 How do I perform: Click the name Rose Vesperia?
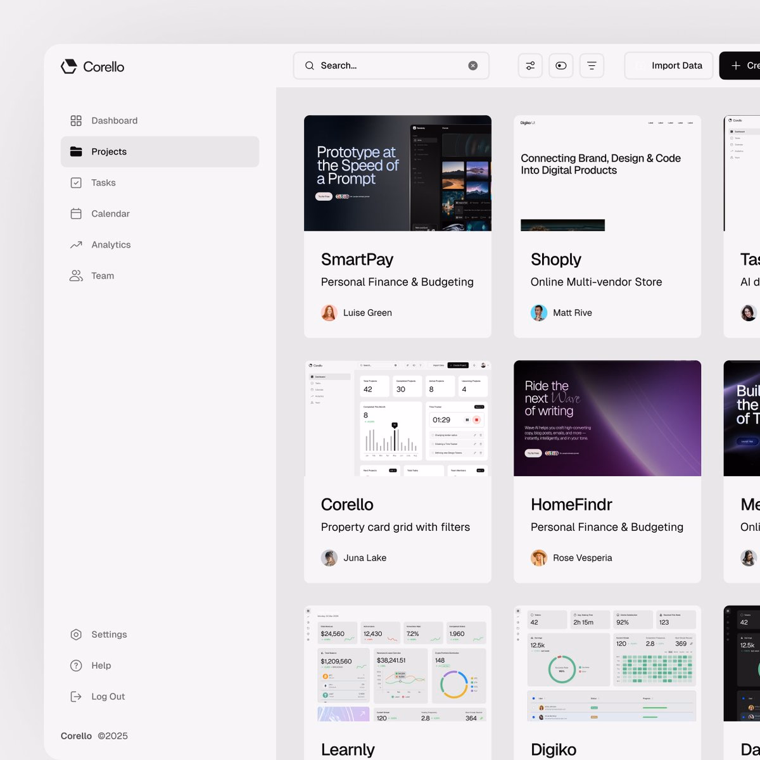click(583, 558)
